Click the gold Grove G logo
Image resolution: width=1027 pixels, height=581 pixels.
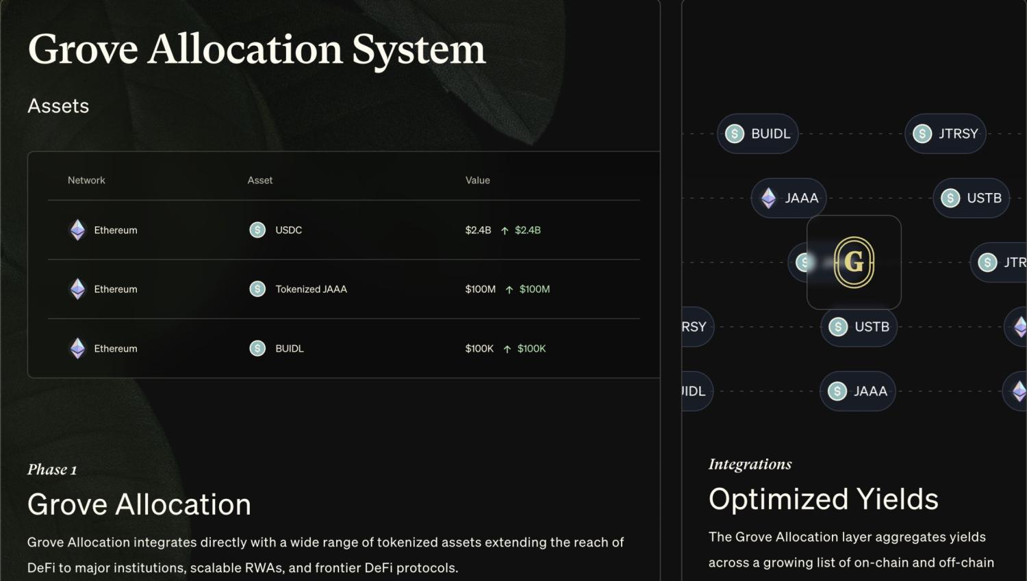pos(854,262)
